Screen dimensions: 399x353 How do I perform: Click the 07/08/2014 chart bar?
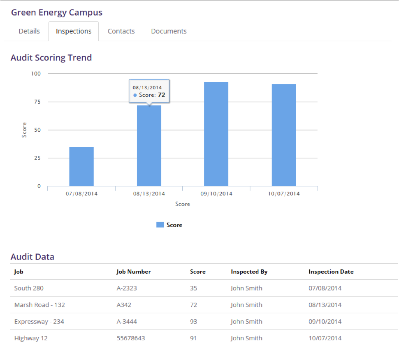pos(81,167)
